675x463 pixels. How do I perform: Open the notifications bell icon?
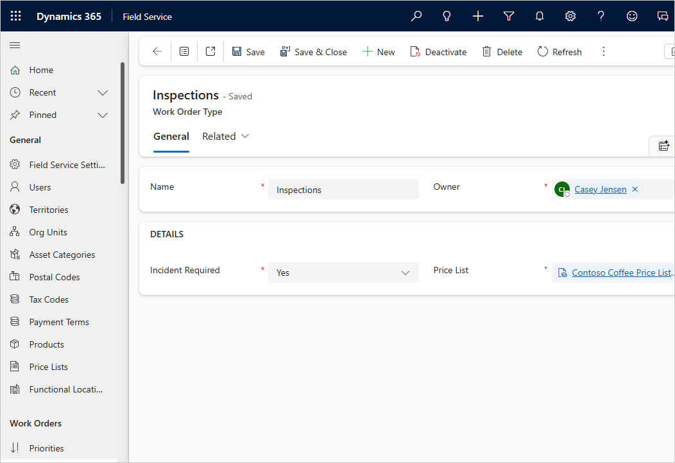540,16
